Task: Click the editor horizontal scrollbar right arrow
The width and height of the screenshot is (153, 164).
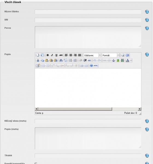Action: tap(139, 109)
